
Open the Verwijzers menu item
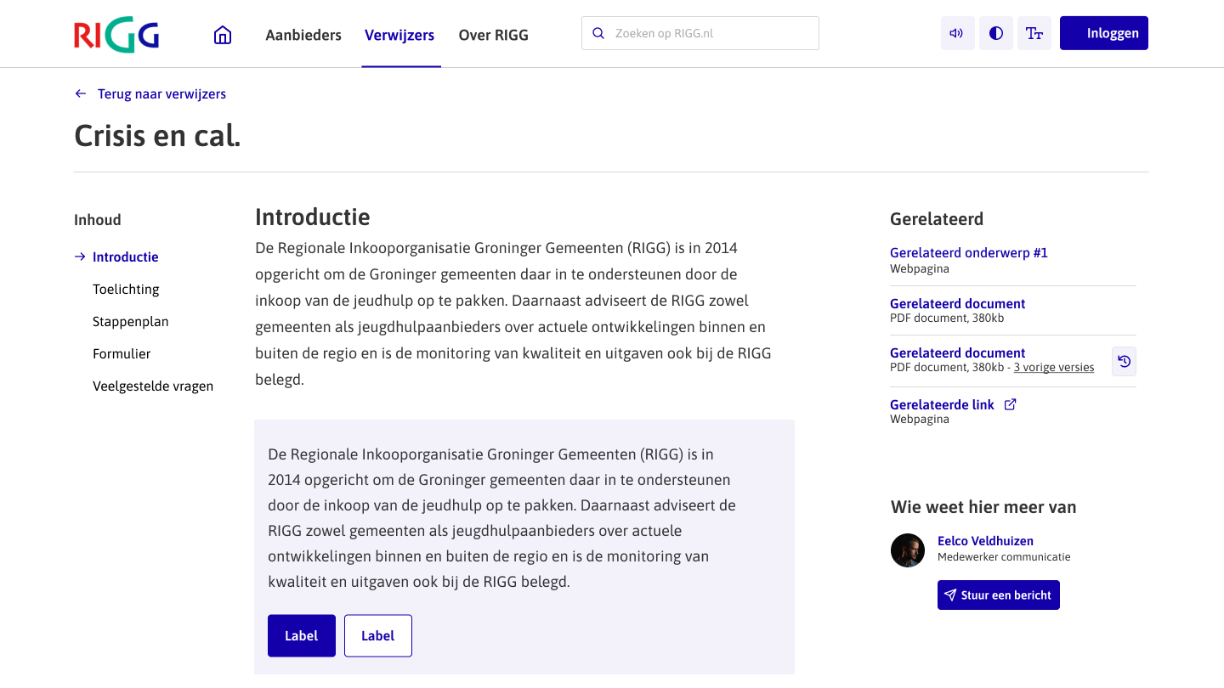(x=399, y=35)
